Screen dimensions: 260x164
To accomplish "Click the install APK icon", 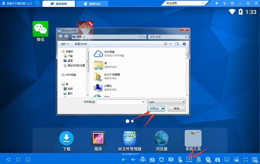I will click(x=189, y=159).
